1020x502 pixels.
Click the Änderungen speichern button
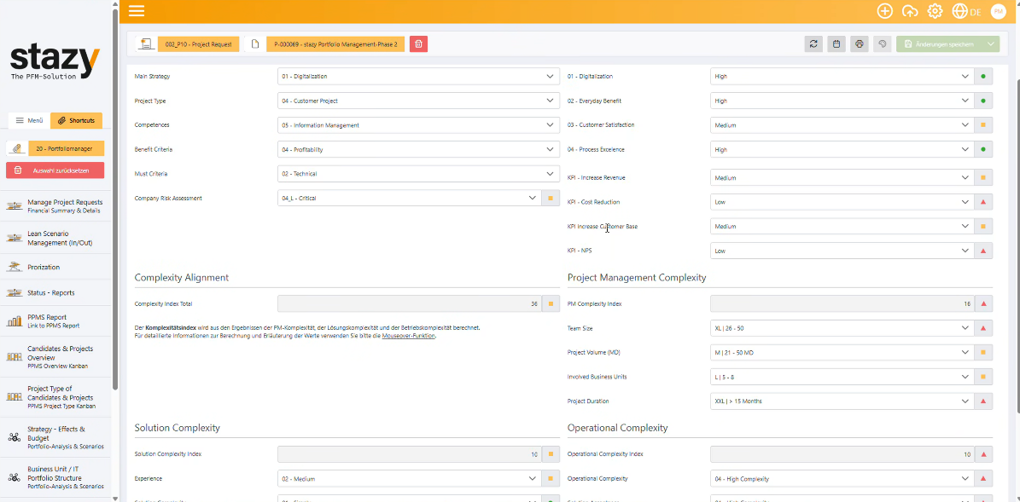(939, 44)
